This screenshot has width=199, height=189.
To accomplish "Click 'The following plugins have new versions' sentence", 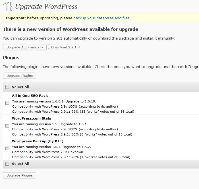I will click(x=101, y=67).
